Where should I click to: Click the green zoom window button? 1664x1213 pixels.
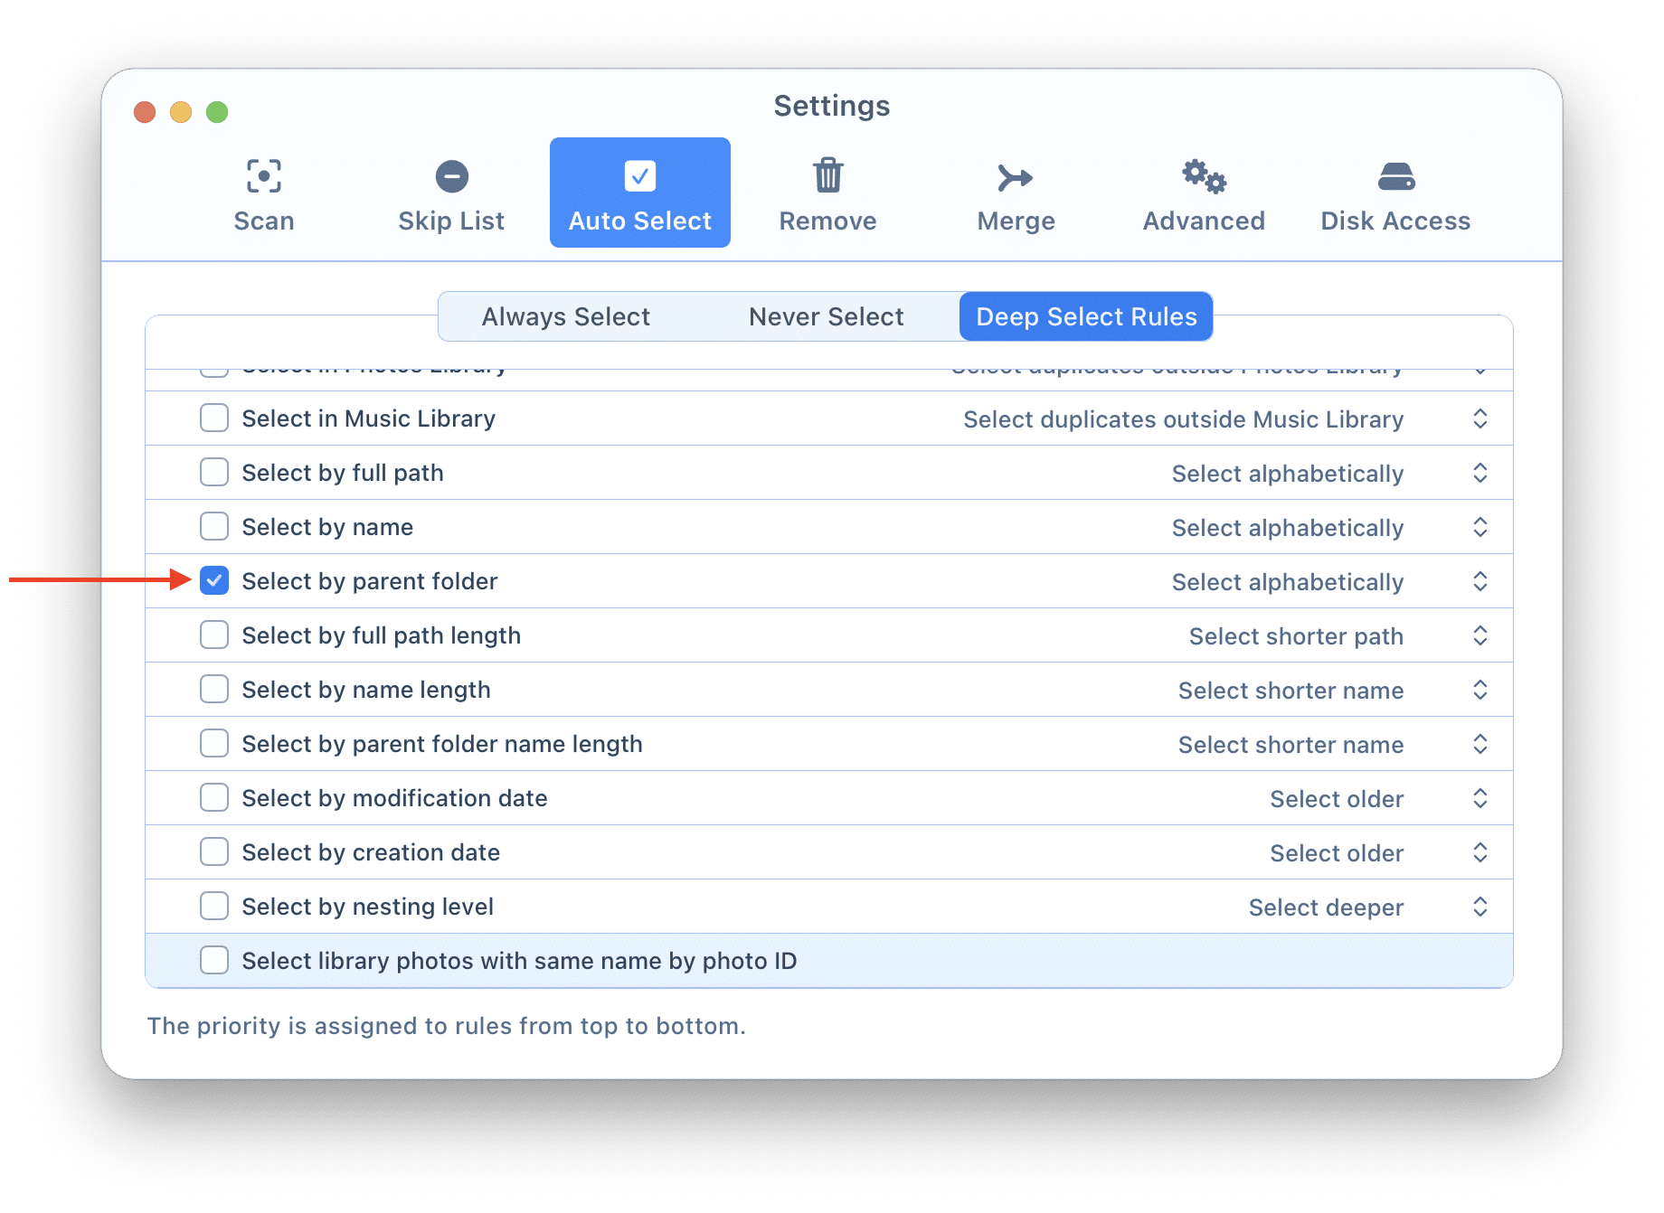tap(217, 112)
